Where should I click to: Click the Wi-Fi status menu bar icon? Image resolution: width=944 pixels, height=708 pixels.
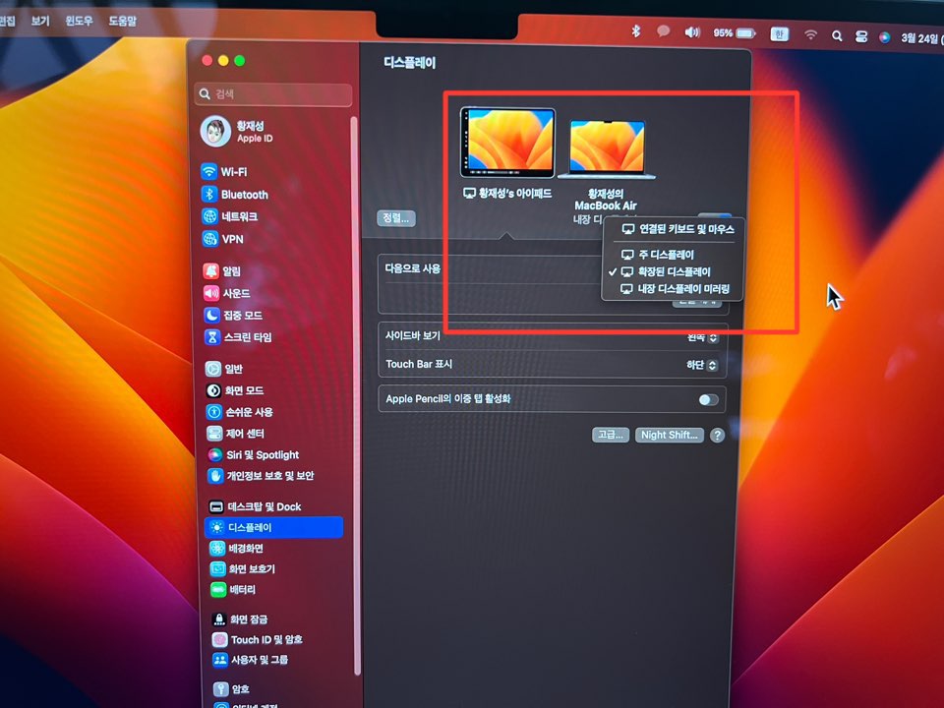[x=811, y=35]
